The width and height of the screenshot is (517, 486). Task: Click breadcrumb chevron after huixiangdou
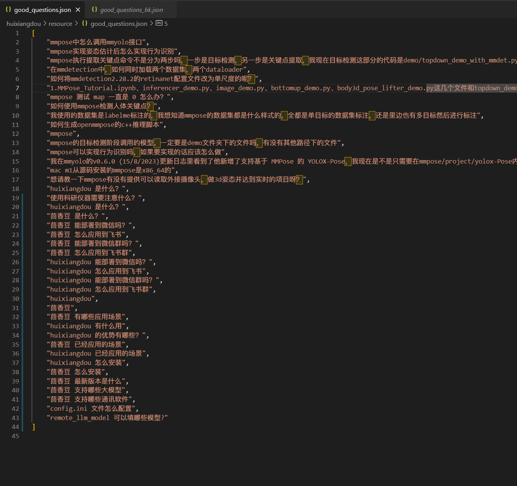coord(45,24)
